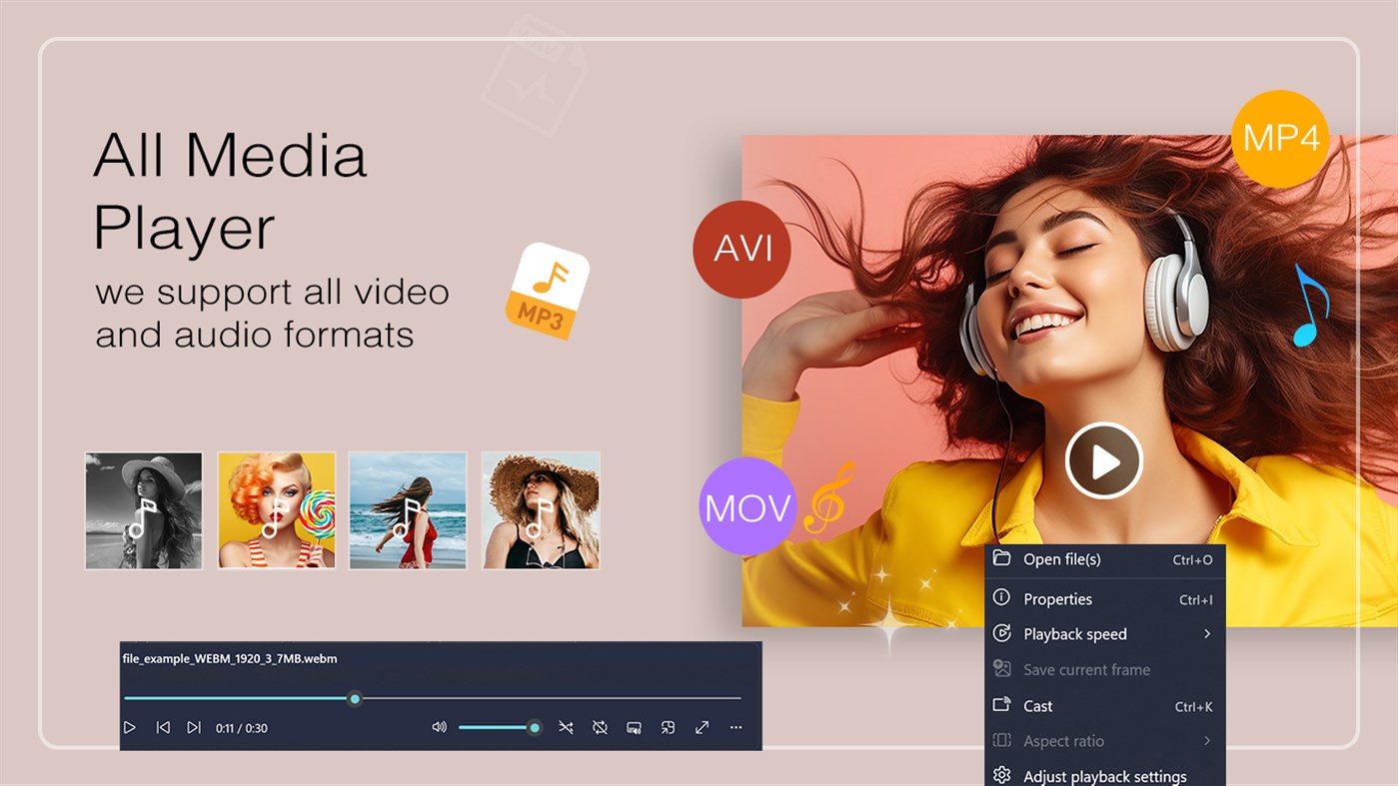The image size is (1398, 786).
Task: Enable picture-in-picture mode icon
Action: (x=668, y=727)
